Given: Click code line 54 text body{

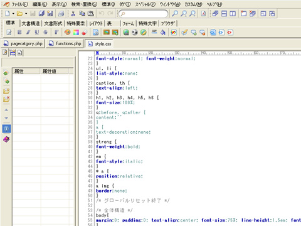Looking at the screenshot, I should click(102, 215).
